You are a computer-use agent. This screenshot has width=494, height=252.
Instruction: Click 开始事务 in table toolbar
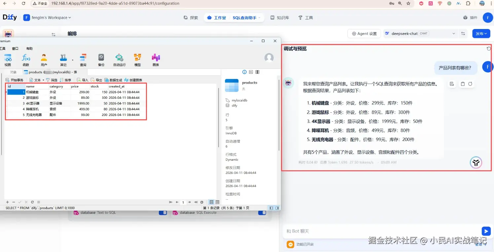15,80
